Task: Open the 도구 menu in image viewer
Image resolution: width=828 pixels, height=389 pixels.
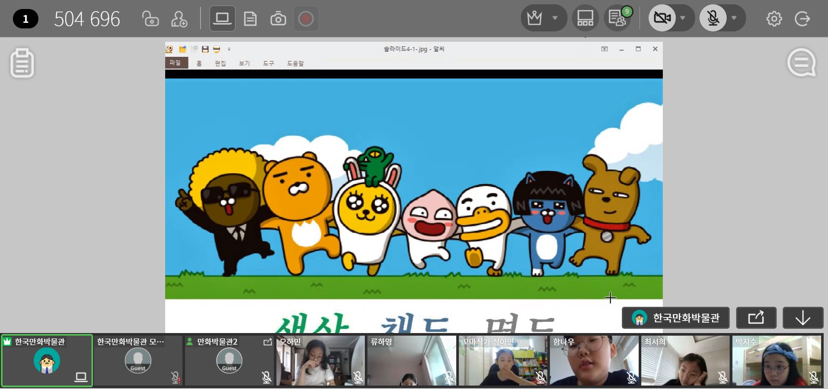Action: click(x=268, y=63)
